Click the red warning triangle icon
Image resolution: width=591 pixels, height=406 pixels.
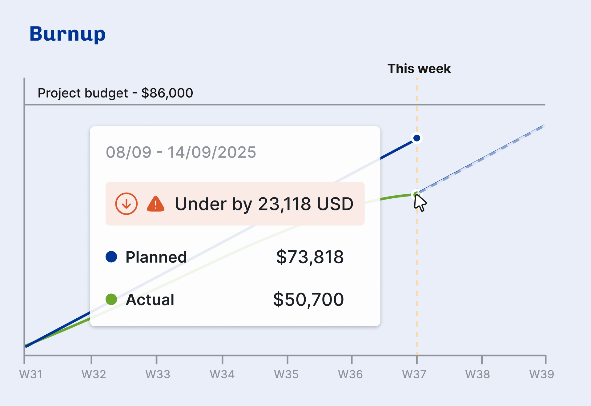click(156, 204)
